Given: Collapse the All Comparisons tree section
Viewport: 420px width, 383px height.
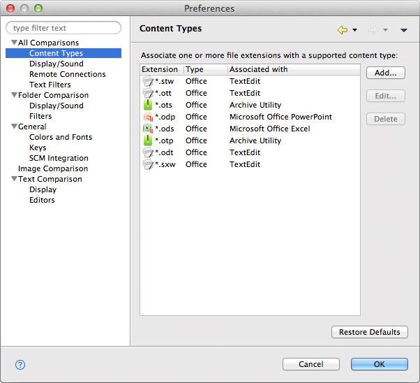Looking at the screenshot, I should [14, 43].
